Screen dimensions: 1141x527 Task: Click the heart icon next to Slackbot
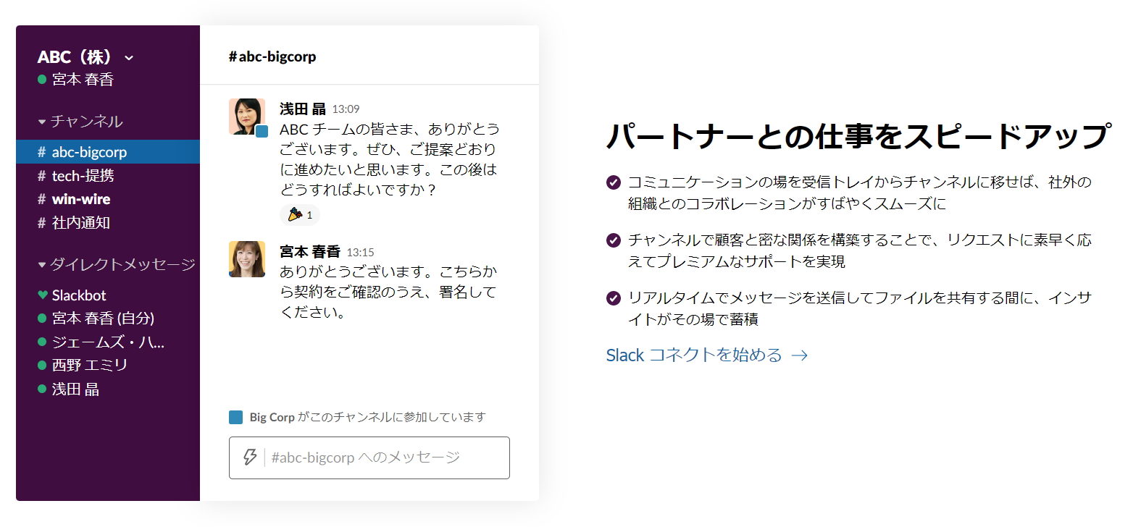(x=41, y=294)
